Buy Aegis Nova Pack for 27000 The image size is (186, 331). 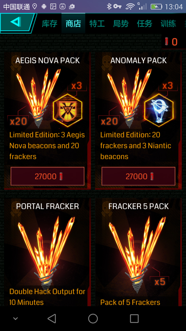point(48,176)
